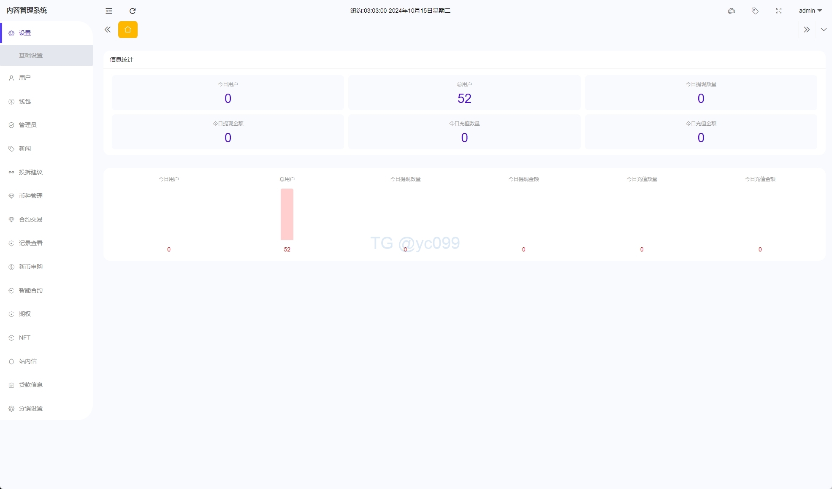Expand the tab options down chevron
This screenshot has height=489, width=832.
point(824,30)
